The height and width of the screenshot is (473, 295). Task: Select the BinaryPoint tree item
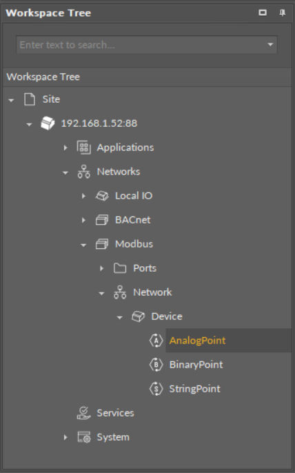click(x=196, y=365)
